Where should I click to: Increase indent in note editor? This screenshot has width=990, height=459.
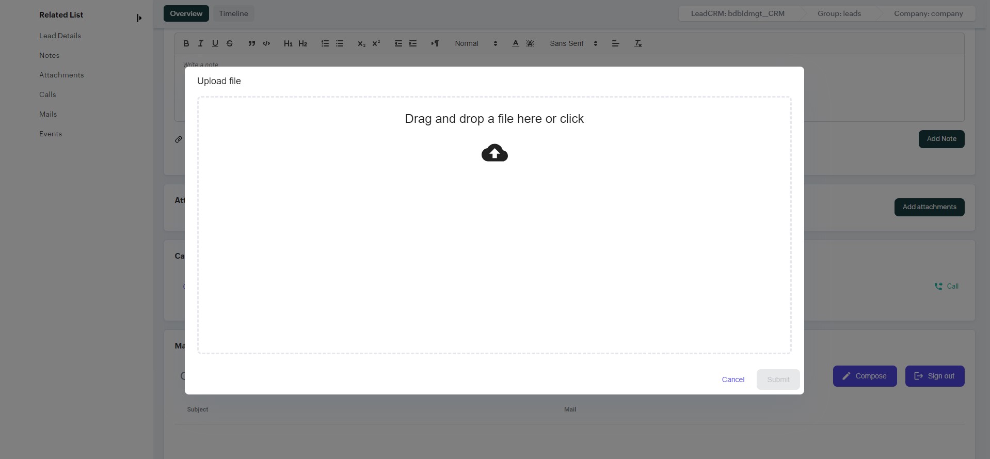pyautogui.click(x=413, y=43)
